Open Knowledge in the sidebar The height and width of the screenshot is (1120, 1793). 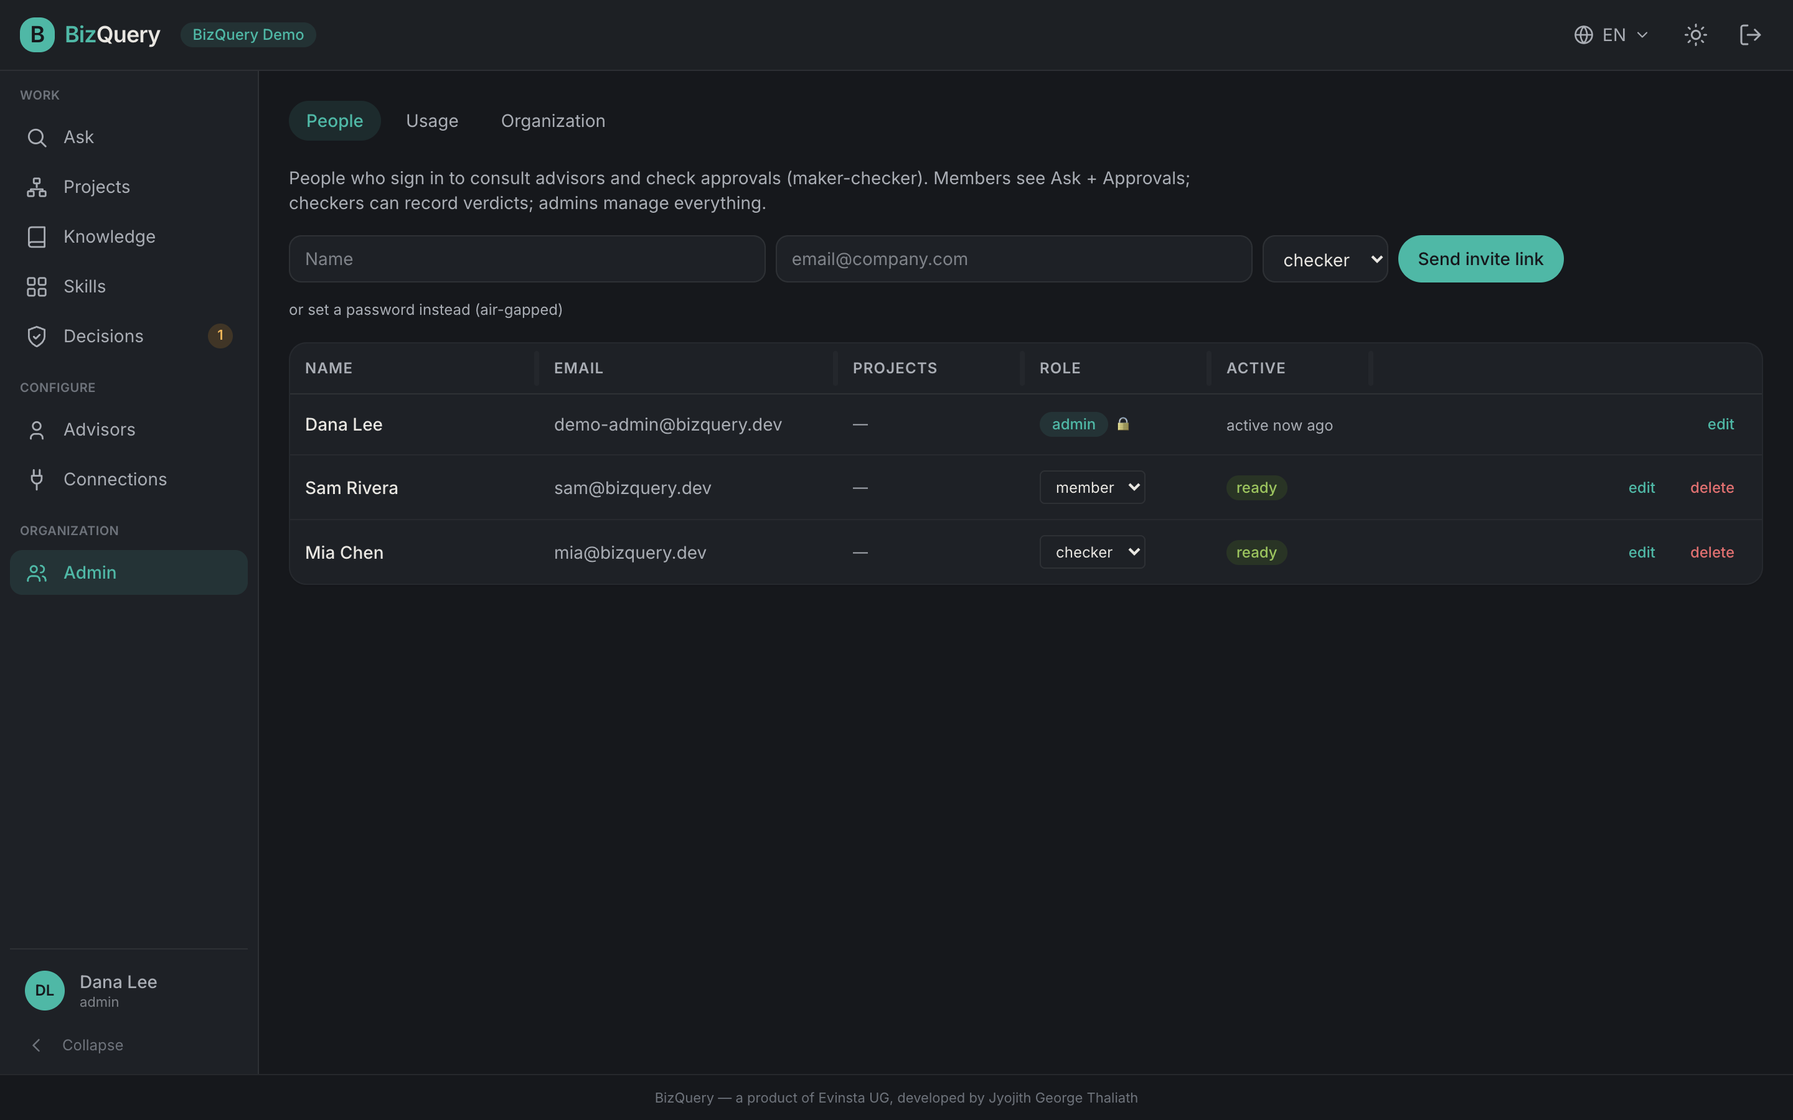(x=129, y=237)
